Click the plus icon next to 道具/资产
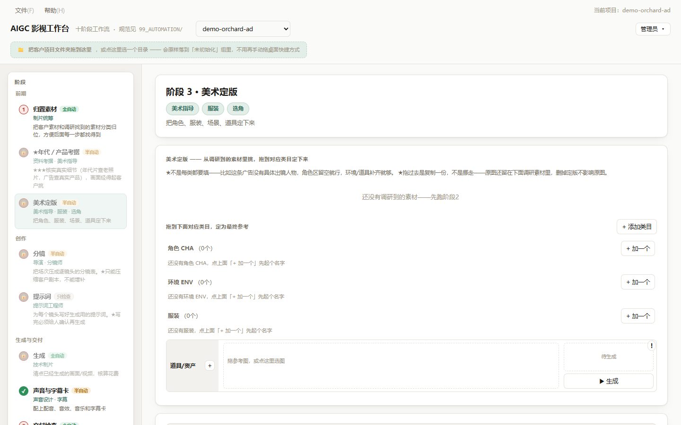 [210, 365]
